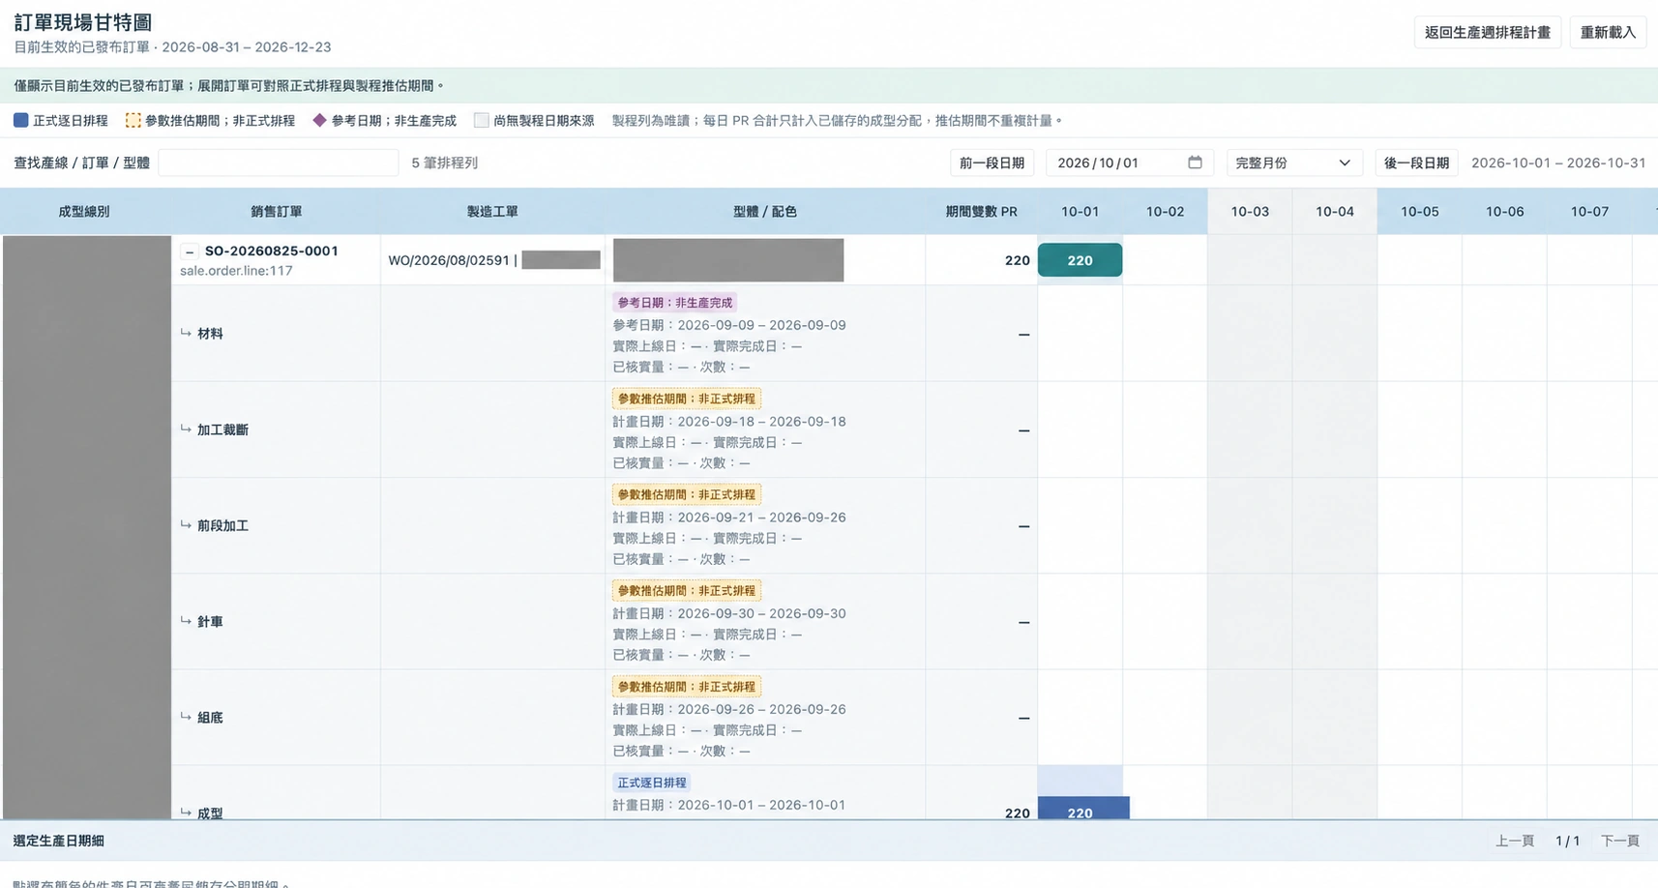Screen dimensions: 1658x888
Task: Click the blue 正式逐日排程 legend swatch
Action: coord(20,120)
